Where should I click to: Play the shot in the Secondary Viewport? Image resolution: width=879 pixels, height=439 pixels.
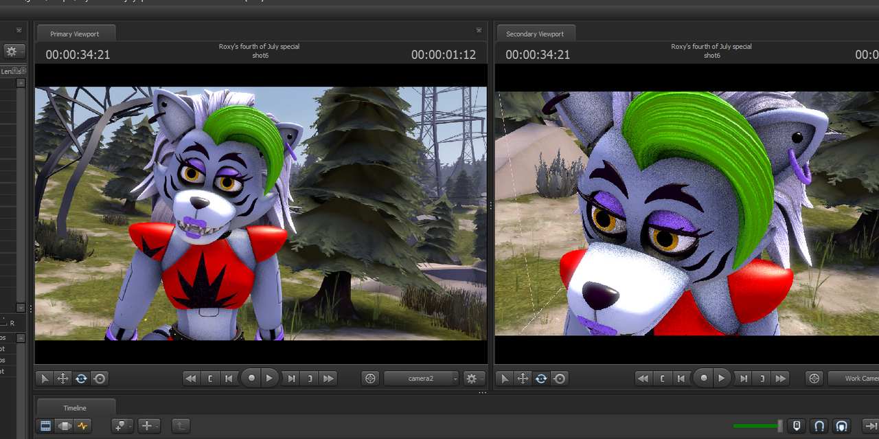(722, 378)
